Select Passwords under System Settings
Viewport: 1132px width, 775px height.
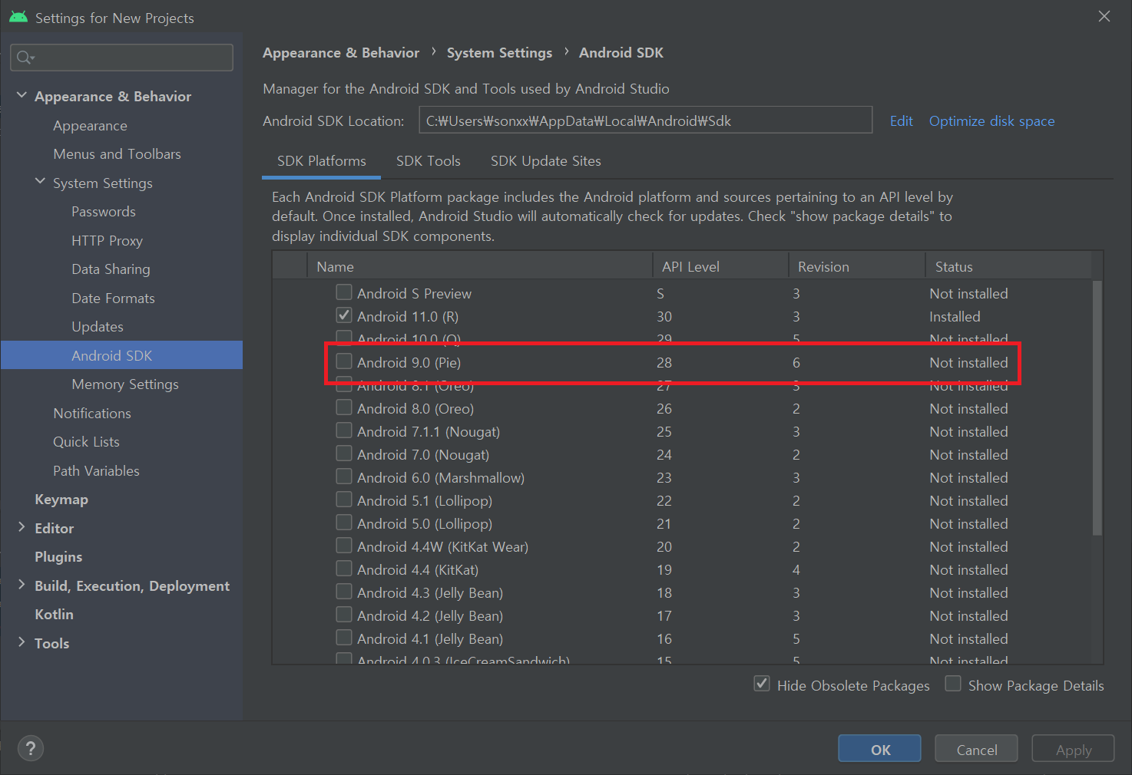(x=104, y=212)
